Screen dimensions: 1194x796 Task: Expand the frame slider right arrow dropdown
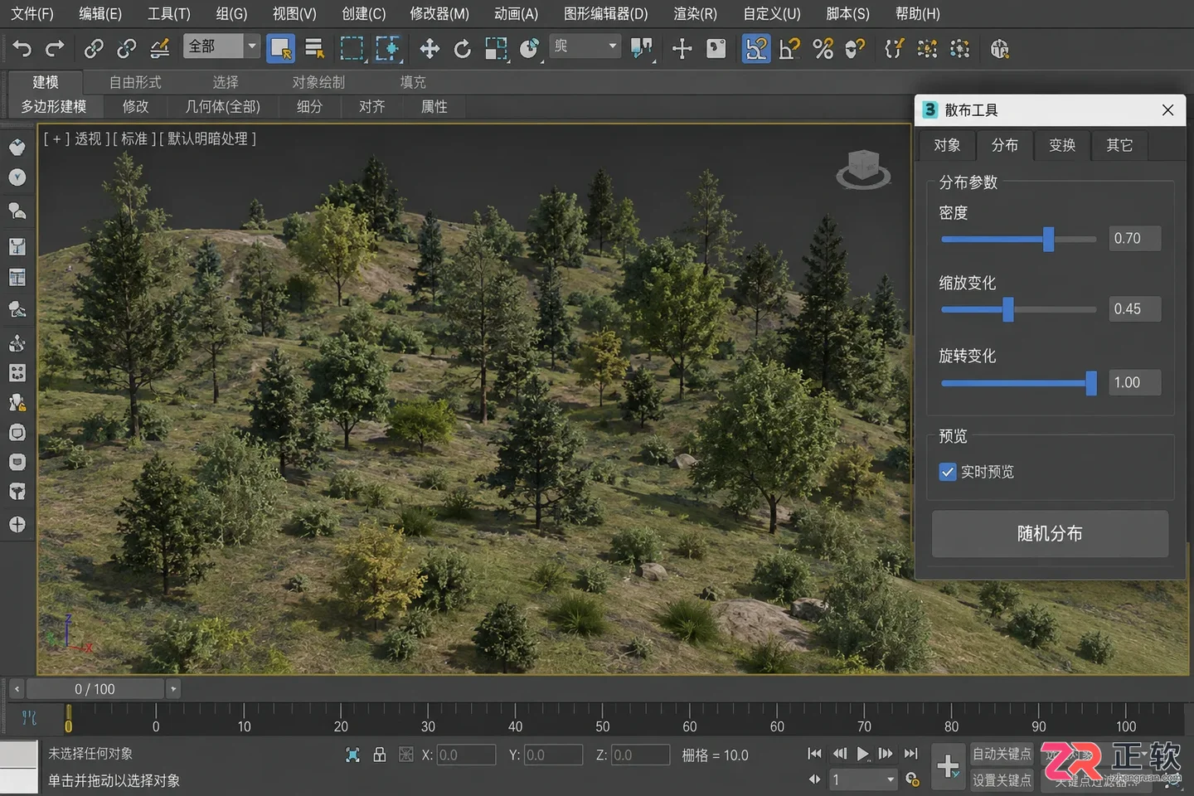coord(172,689)
